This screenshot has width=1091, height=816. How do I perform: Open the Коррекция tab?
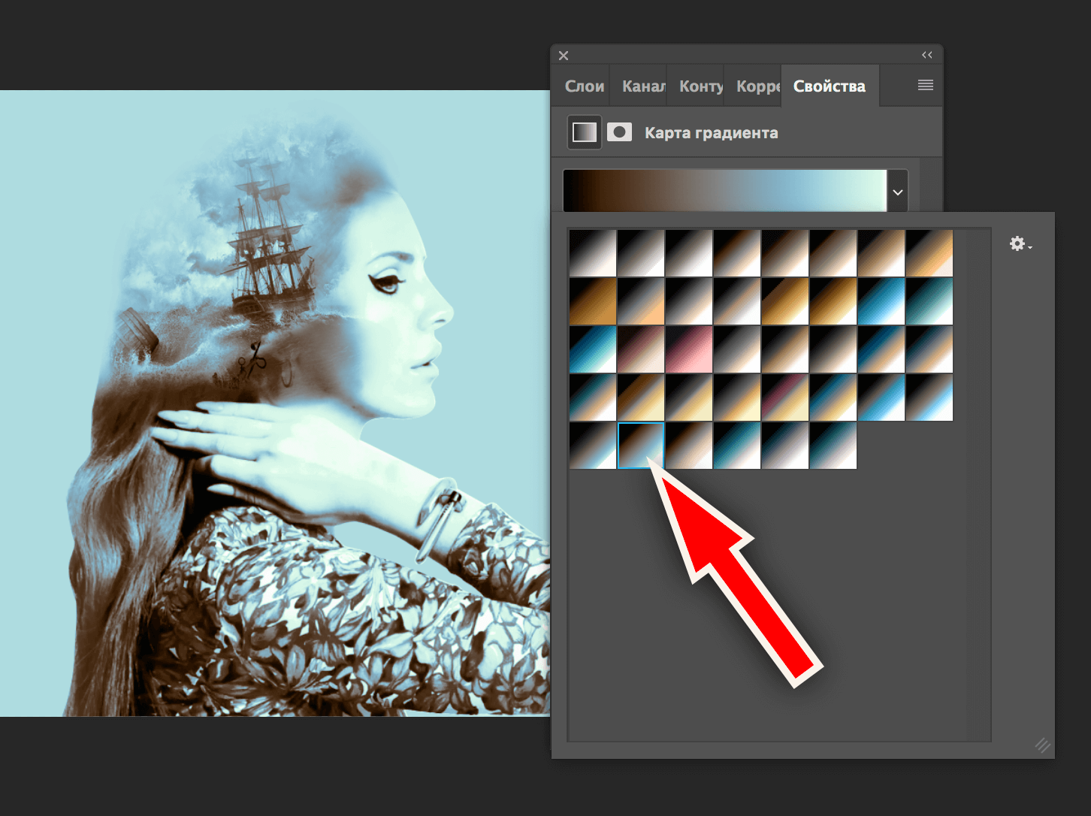point(757,86)
